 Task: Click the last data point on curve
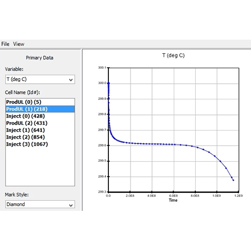[233, 180]
